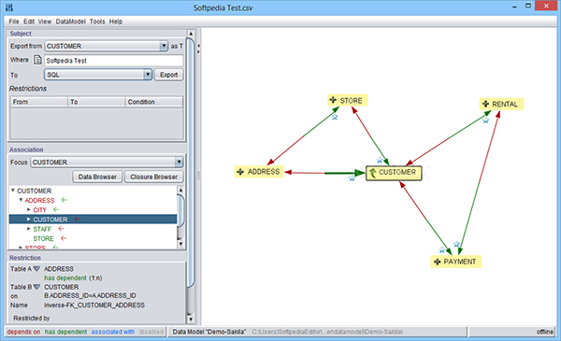
Task: Expand the highlighted CUSTOMER tree node
Action: [29, 220]
